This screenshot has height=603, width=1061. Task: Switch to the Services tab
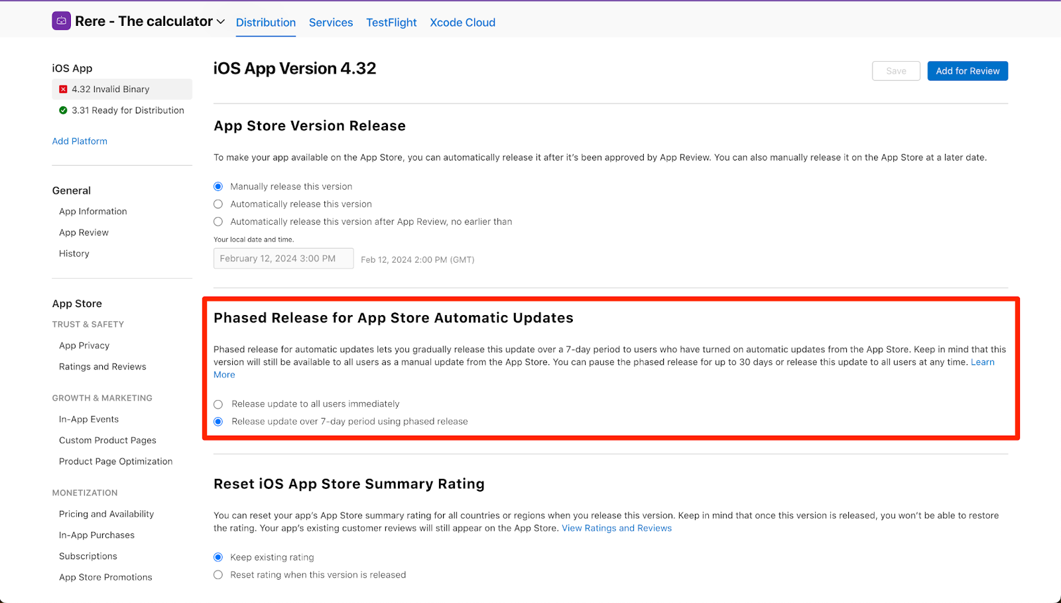(x=331, y=22)
